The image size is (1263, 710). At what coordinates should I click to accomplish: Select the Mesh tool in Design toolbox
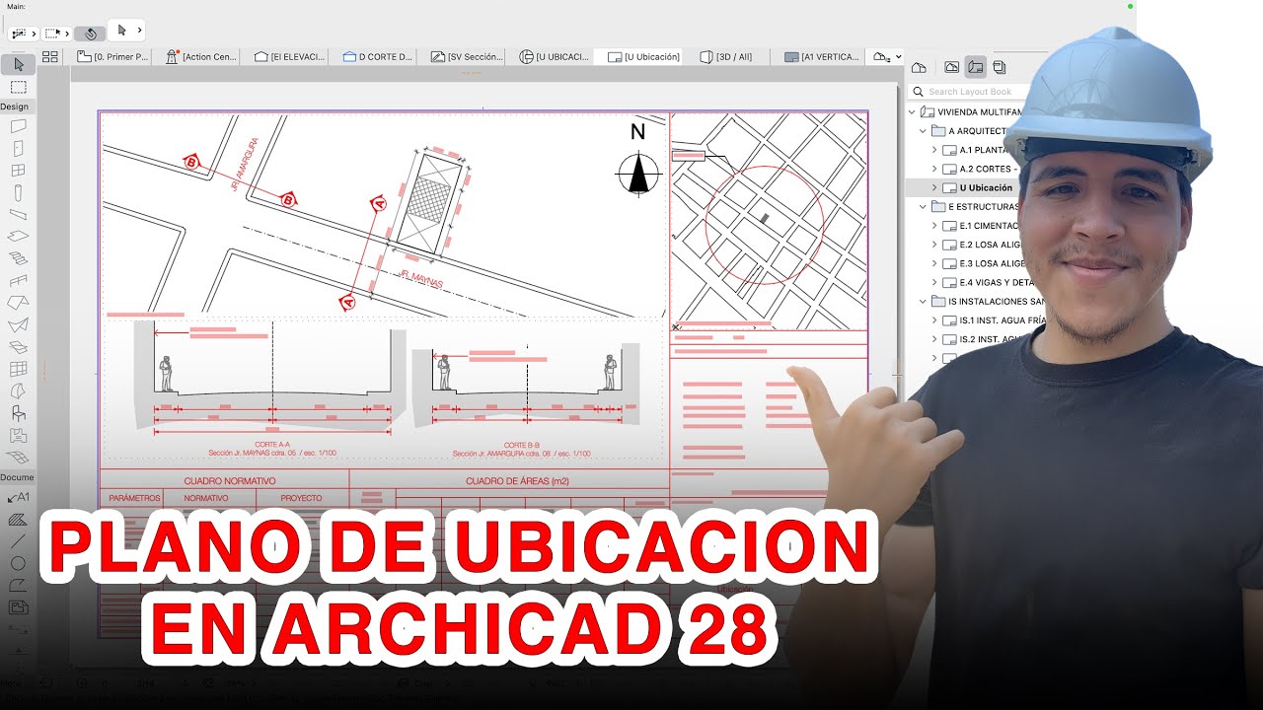[x=18, y=458]
